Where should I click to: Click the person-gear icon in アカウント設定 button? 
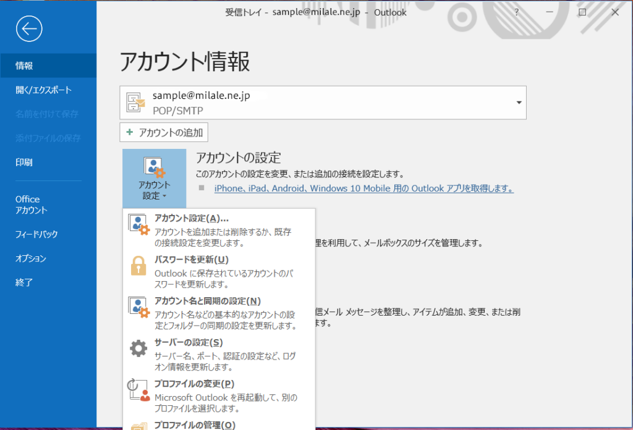[154, 167]
